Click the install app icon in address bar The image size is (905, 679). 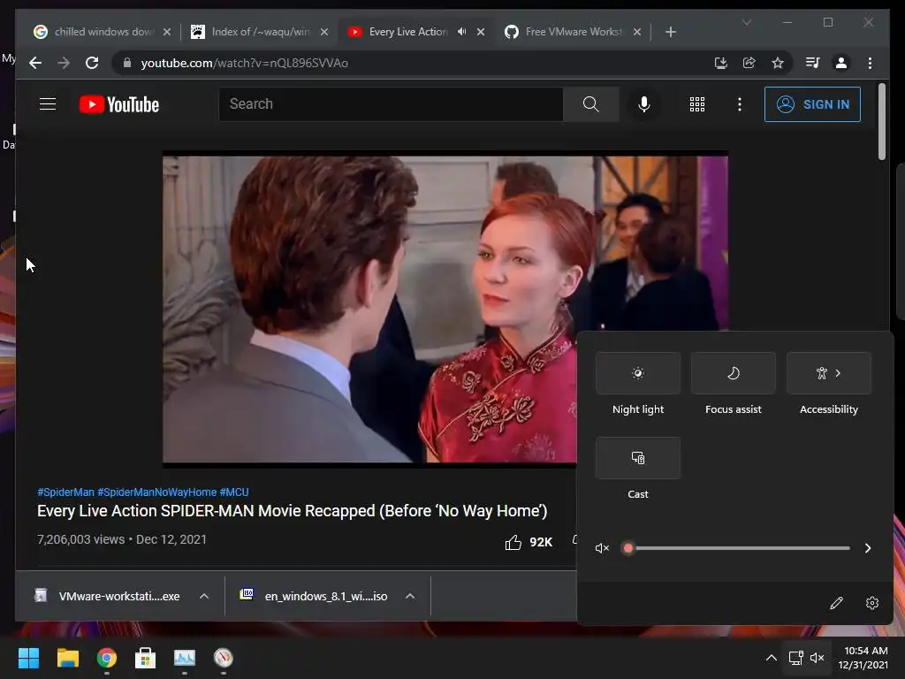721,63
